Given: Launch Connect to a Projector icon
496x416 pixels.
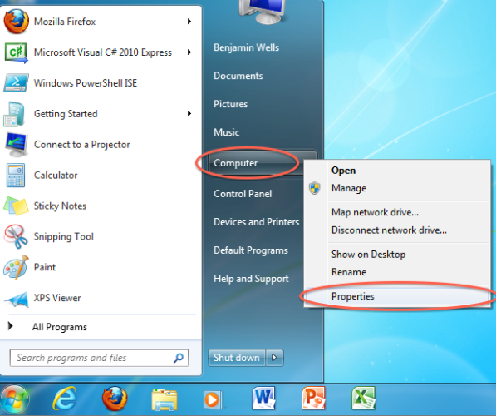Looking at the screenshot, I should [17, 145].
